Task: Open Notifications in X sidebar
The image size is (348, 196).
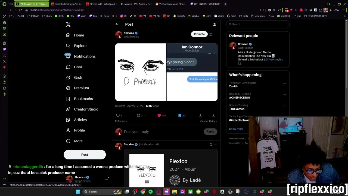Action: pos(80,56)
